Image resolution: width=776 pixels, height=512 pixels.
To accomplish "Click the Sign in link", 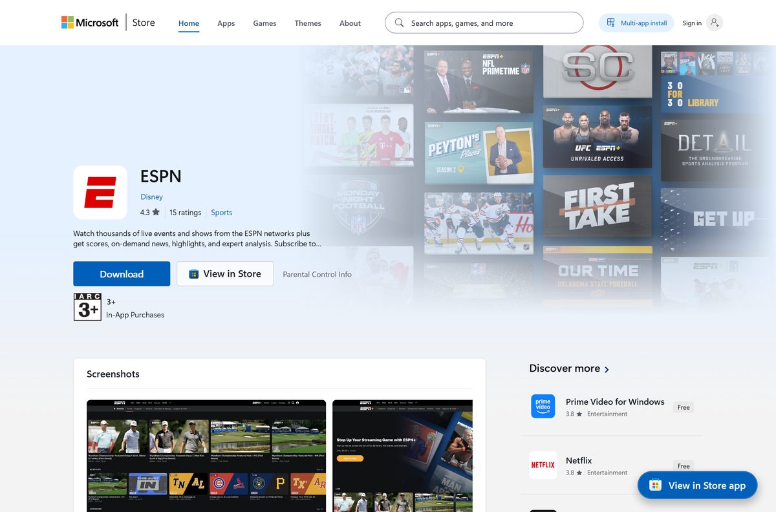I will (x=692, y=23).
